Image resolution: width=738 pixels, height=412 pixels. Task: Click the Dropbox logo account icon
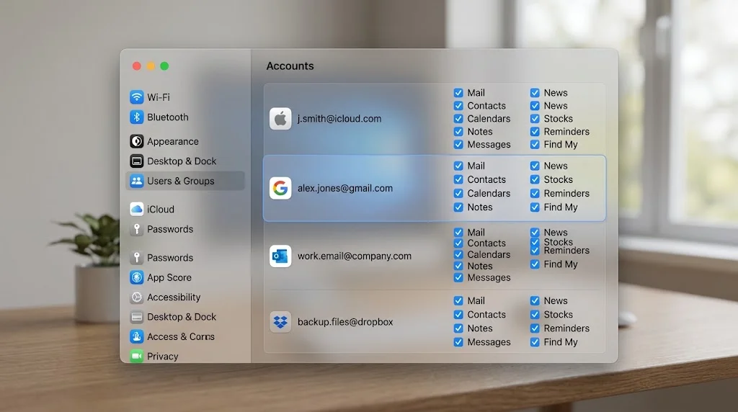280,322
